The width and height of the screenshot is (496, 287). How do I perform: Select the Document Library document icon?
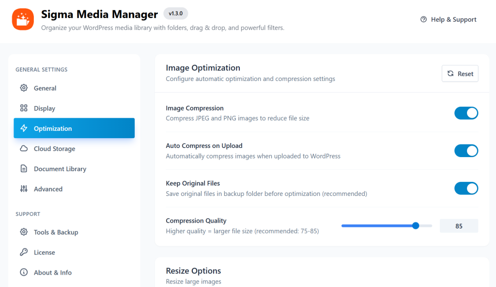(24, 169)
